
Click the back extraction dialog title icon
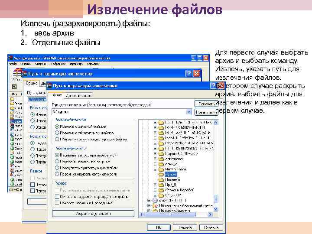point(25,74)
